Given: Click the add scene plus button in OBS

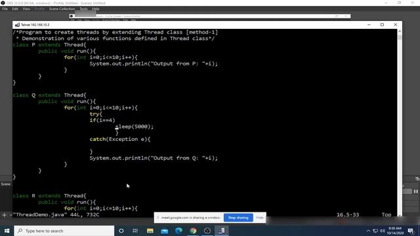Looking at the screenshot, I should 5,214.
